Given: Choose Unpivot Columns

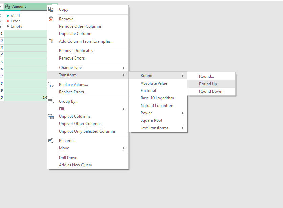Looking at the screenshot, I should tap(88, 116).
